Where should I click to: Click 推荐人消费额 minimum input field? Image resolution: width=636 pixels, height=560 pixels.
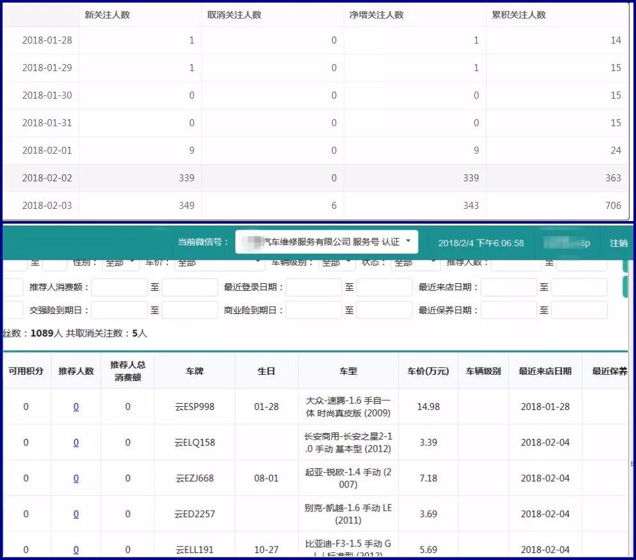[x=119, y=288]
